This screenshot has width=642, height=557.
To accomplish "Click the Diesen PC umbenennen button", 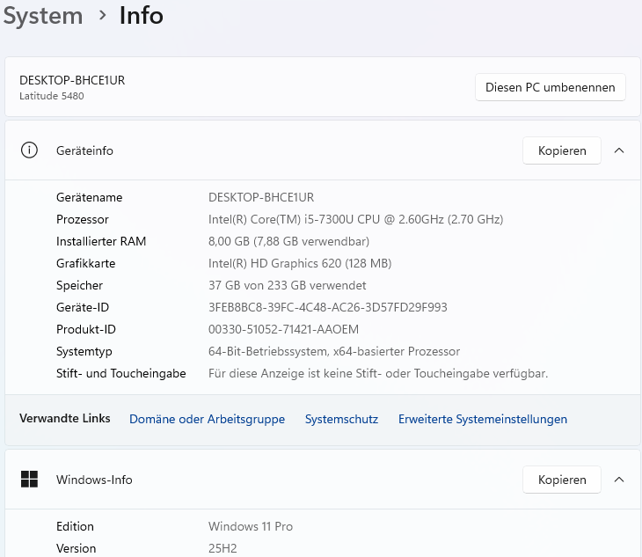I will pyautogui.click(x=550, y=87).
